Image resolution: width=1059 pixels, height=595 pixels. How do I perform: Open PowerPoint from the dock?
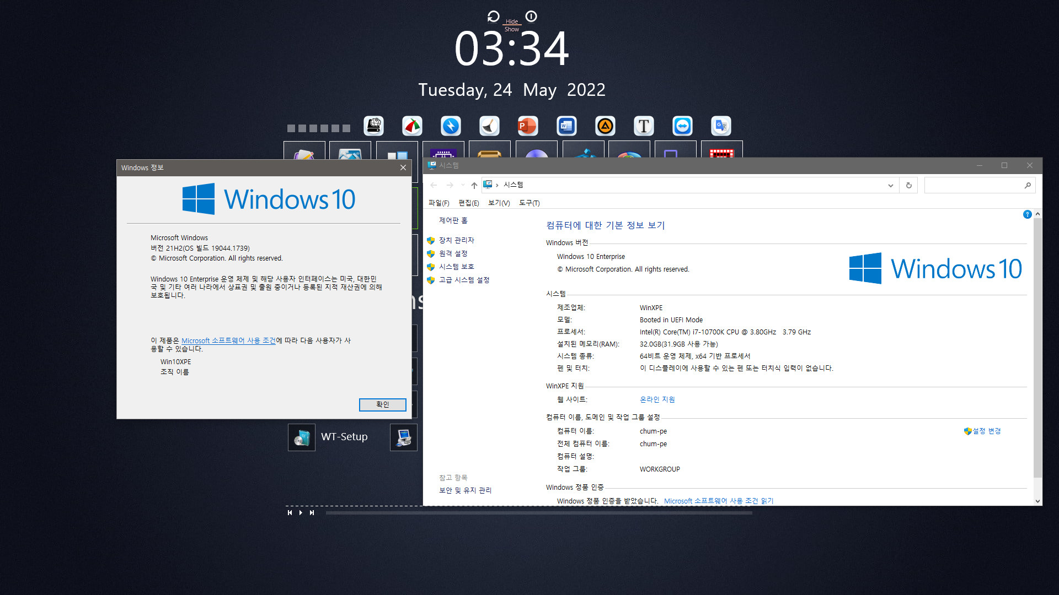coord(528,126)
